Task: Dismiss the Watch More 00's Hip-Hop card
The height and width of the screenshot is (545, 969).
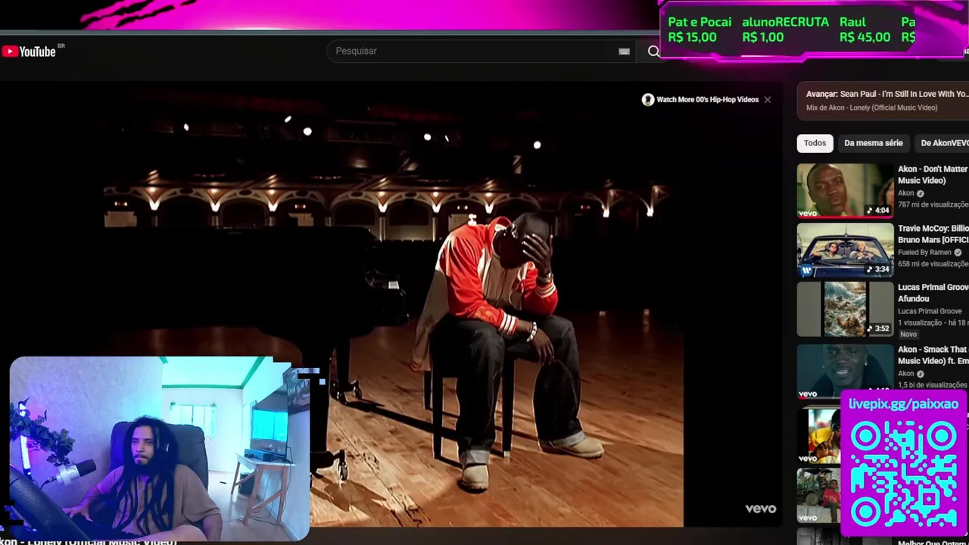Action: tap(767, 99)
